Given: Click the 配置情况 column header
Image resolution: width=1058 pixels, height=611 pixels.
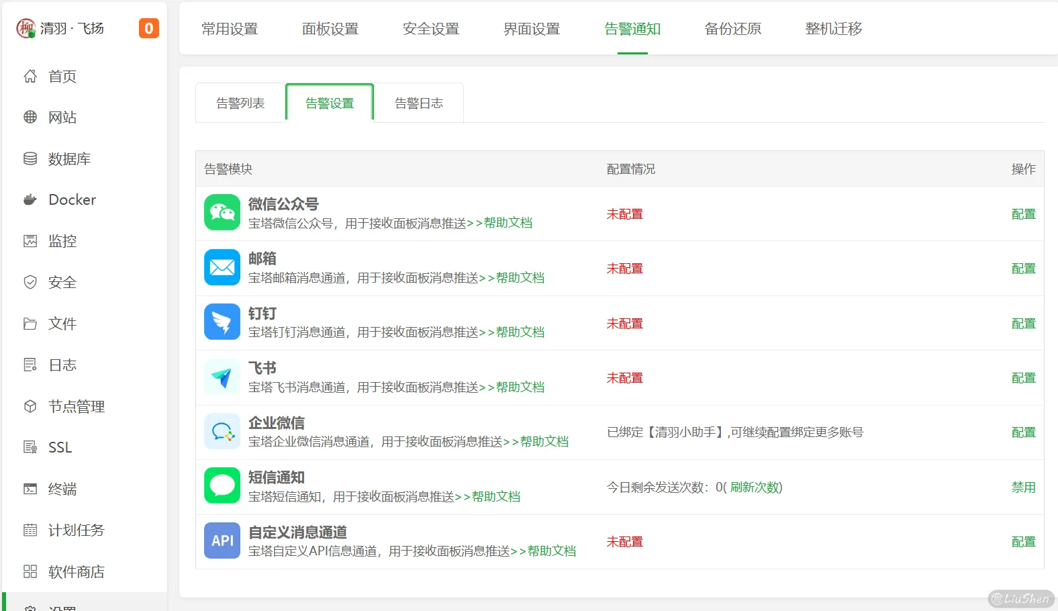Looking at the screenshot, I should 631,169.
